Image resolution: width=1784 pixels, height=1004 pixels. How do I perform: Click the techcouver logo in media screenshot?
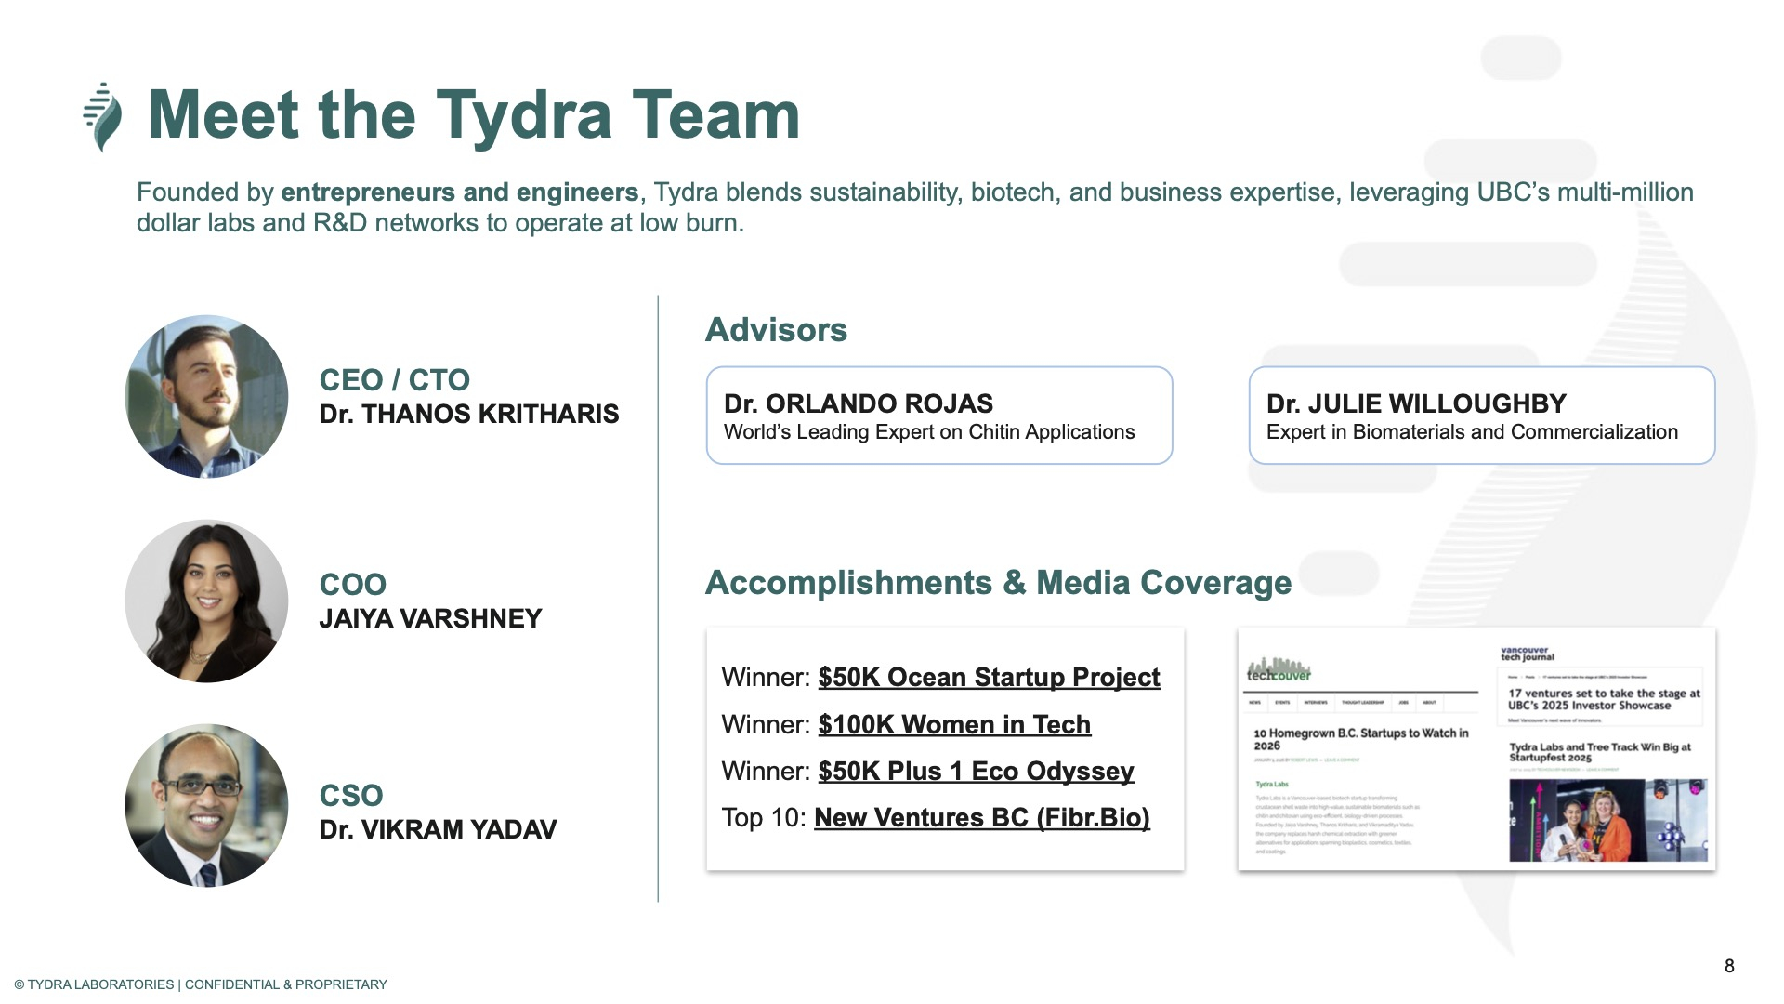point(1279,670)
